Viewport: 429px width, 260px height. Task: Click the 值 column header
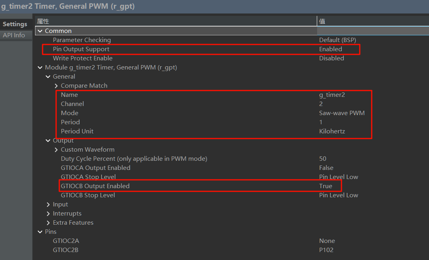(373, 21)
